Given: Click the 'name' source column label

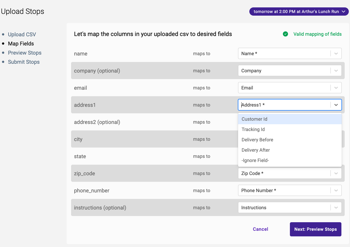Looking at the screenshot, I should click(x=81, y=54).
